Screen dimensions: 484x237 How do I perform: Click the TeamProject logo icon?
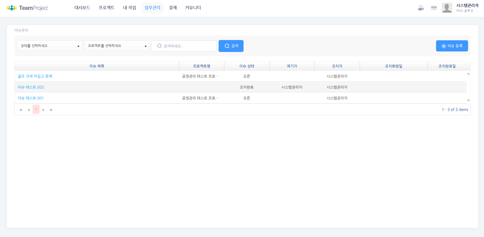click(12, 8)
